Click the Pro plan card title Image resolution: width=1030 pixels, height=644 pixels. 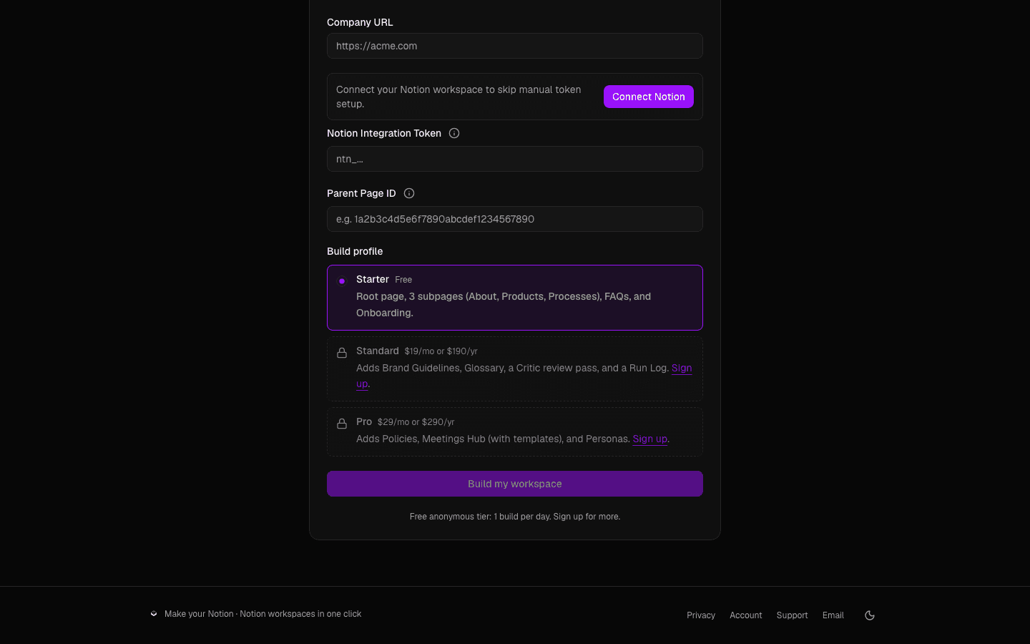[364, 421]
